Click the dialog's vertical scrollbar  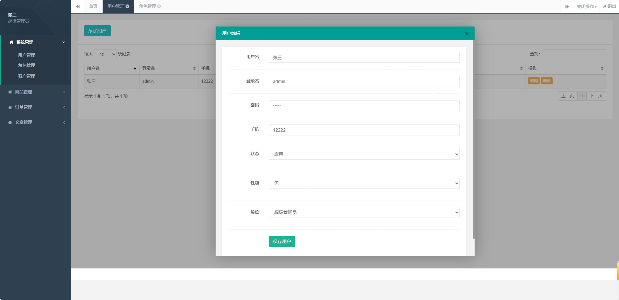pyautogui.click(x=473, y=139)
